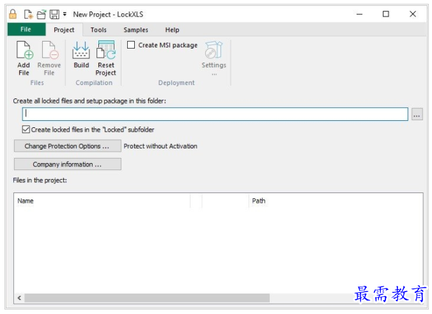Click the Name column header
432x314 pixels.
click(102, 201)
